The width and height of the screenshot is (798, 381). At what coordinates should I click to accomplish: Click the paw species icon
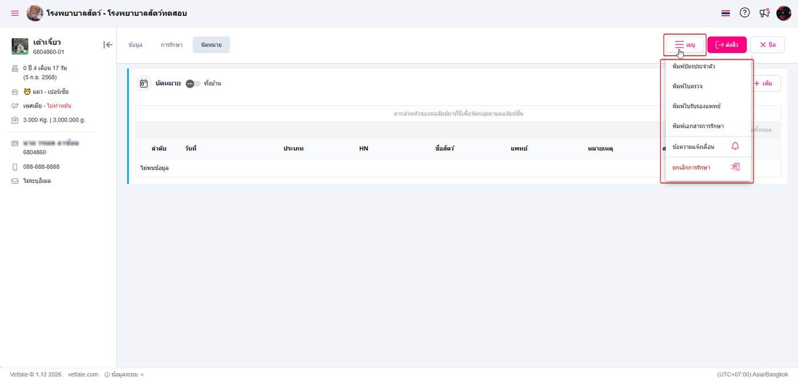pyautogui.click(x=15, y=92)
